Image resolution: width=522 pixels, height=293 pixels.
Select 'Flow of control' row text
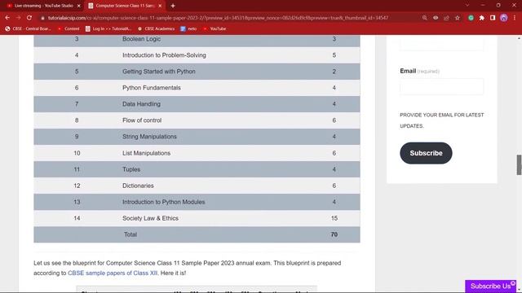[142, 120]
